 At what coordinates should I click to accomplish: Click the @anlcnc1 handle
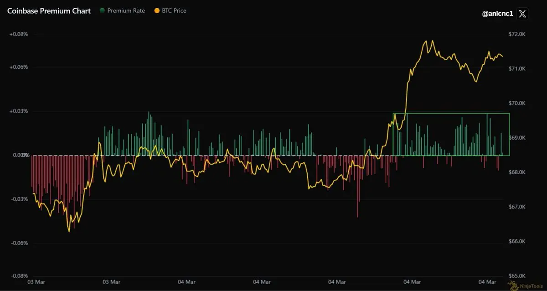(x=497, y=14)
